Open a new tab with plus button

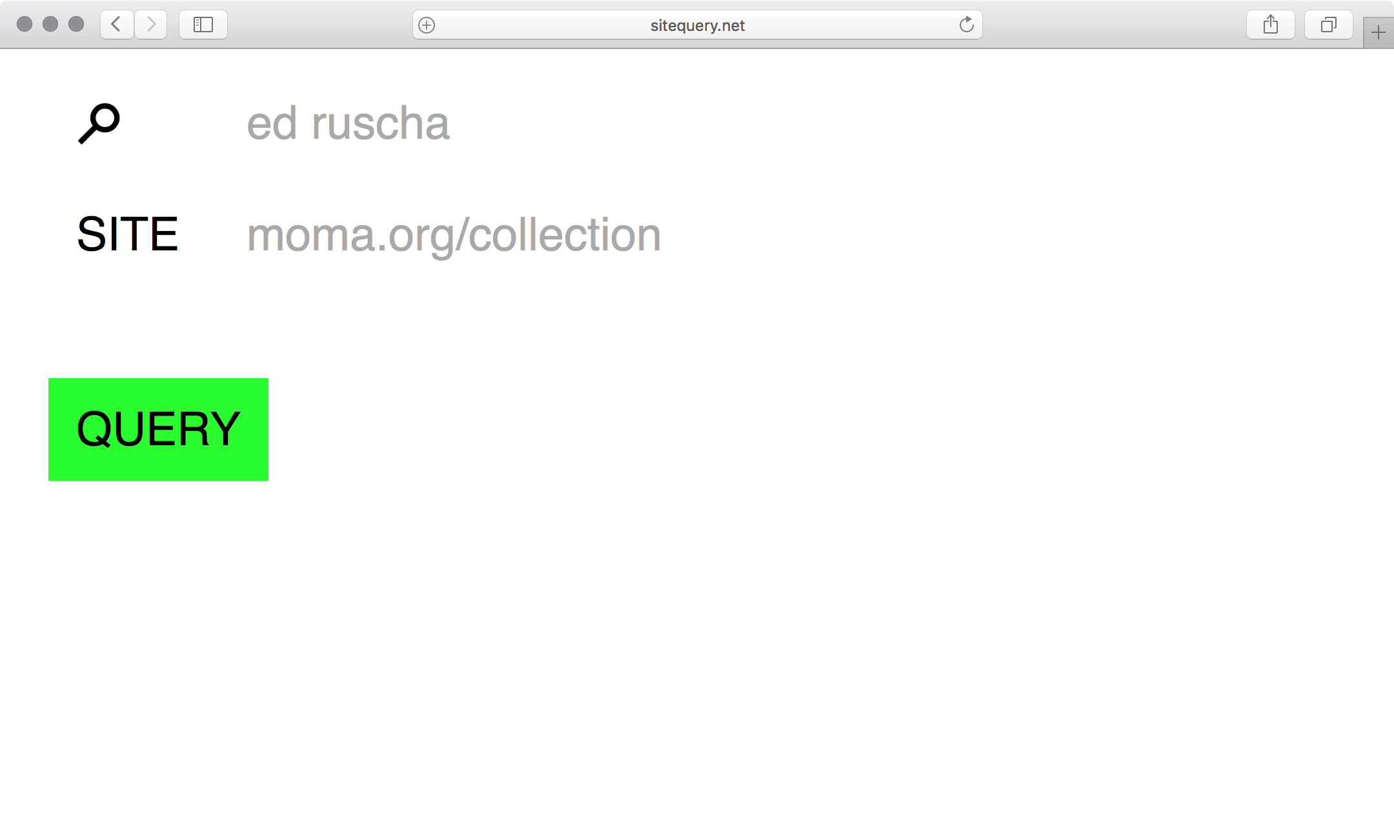[1379, 32]
